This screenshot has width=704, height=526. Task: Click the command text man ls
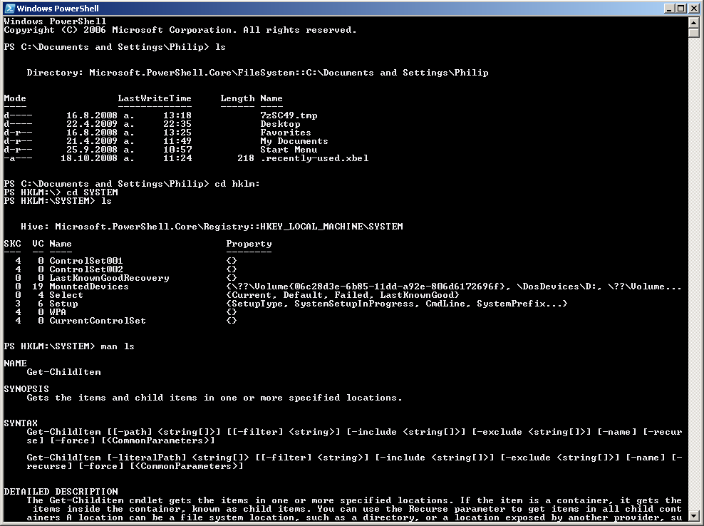tap(117, 346)
